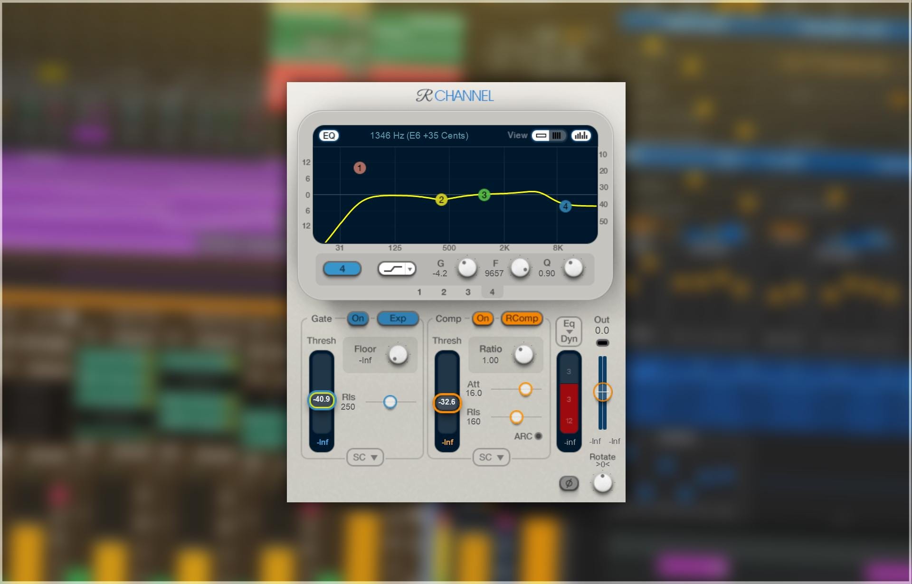
Task: Click the Rotate knob
Action: [x=603, y=483]
